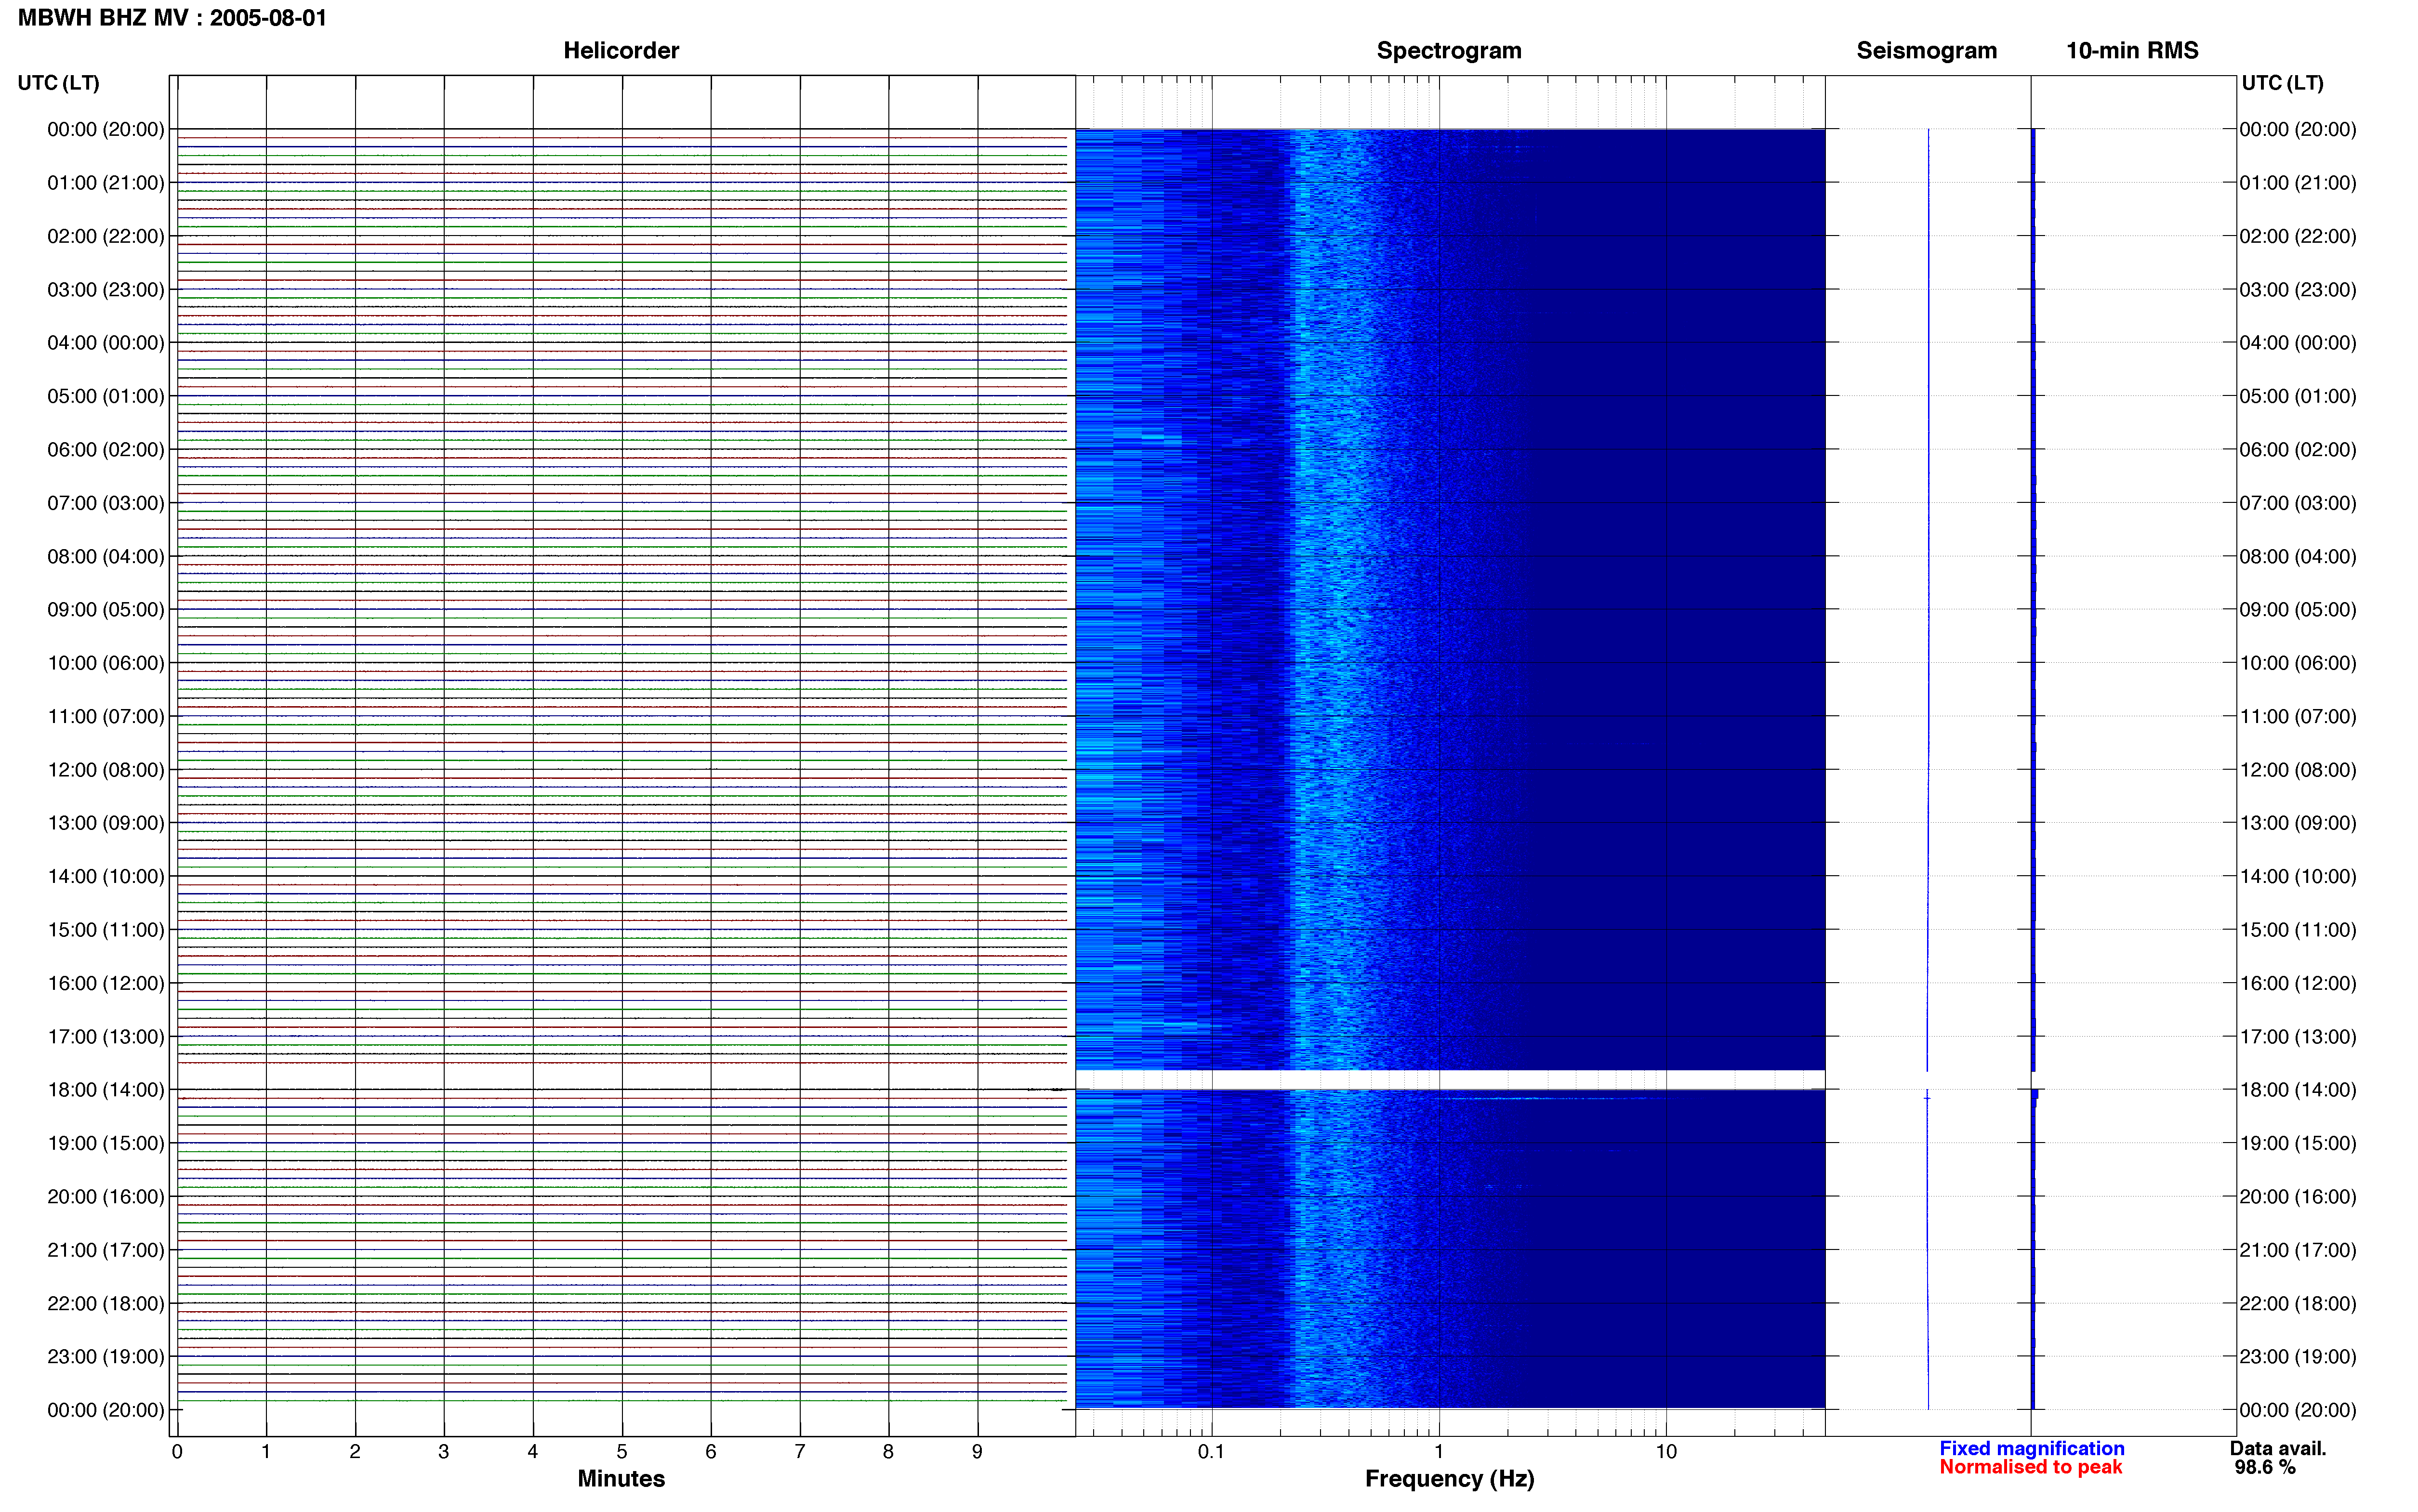Click the left '02:00 (22:00)' time label
This screenshot has height=1512, width=2418.
[x=106, y=236]
